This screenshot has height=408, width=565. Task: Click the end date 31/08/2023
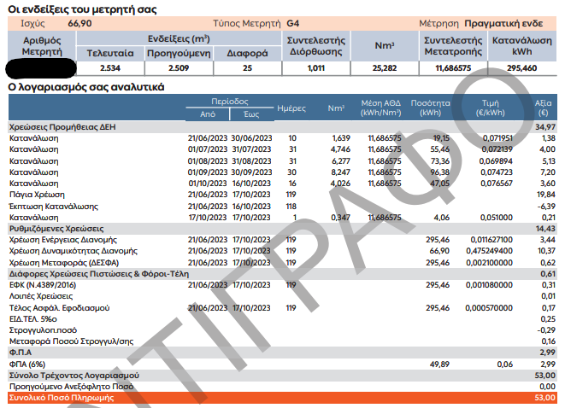(x=251, y=160)
